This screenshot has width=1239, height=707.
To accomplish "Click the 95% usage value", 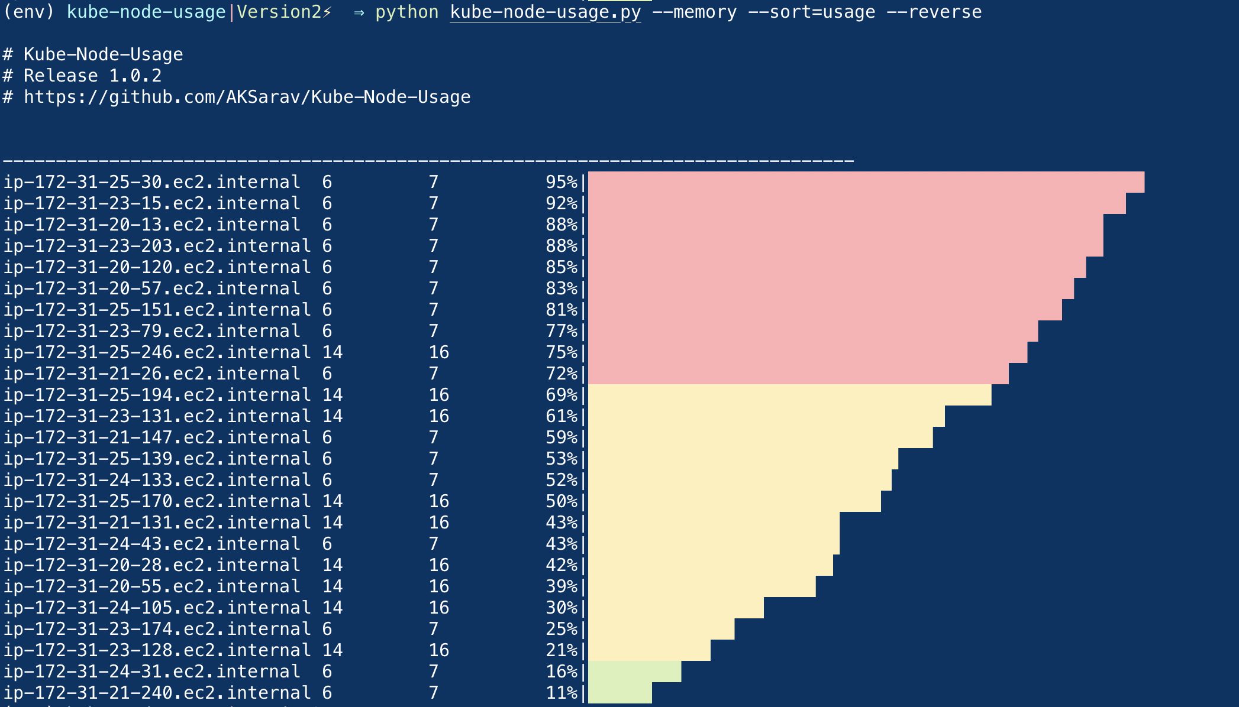I will [561, 182].
